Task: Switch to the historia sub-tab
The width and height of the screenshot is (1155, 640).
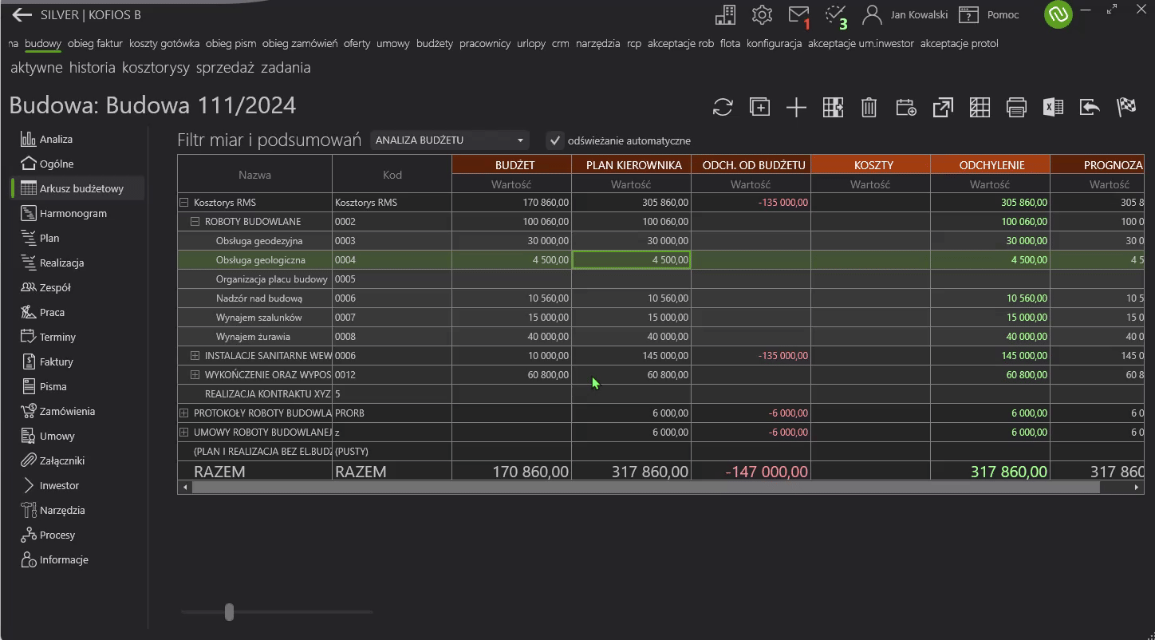Action: point(93,68)
